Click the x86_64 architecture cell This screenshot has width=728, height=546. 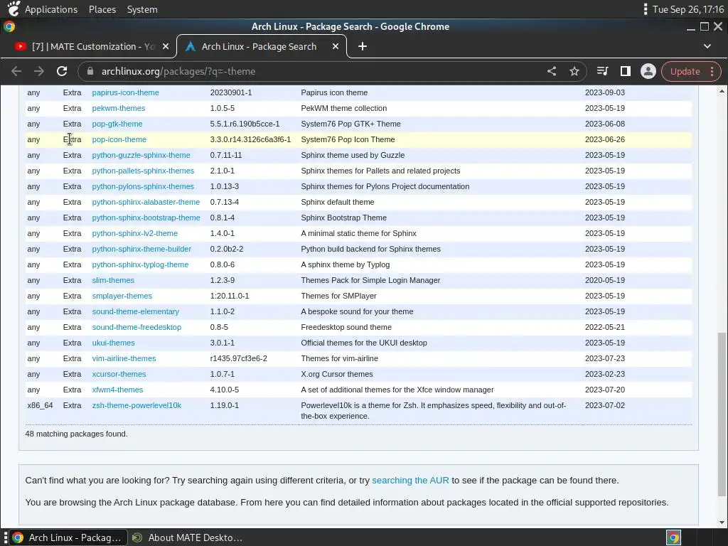point(40,405)
